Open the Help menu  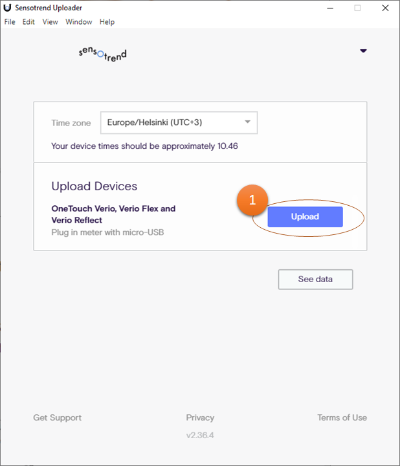pyautogui.click(x=107, y=22)
